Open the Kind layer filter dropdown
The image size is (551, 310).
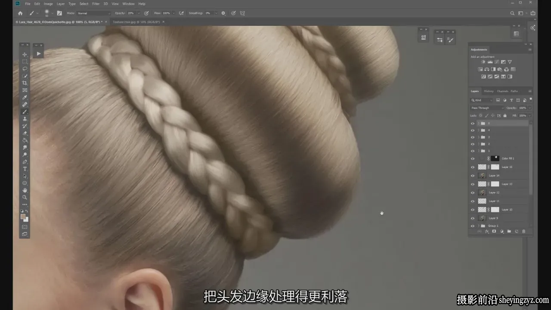pos(482,100)
